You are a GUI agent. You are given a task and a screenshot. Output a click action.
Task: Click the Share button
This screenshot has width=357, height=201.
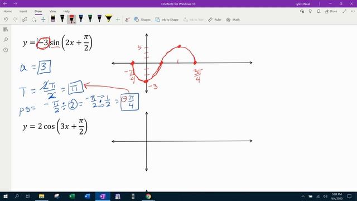click(x=331, y=11)
